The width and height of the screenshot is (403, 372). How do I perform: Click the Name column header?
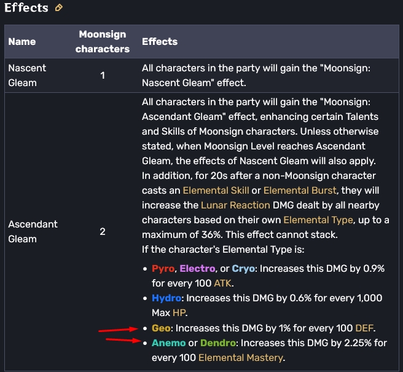22,42
